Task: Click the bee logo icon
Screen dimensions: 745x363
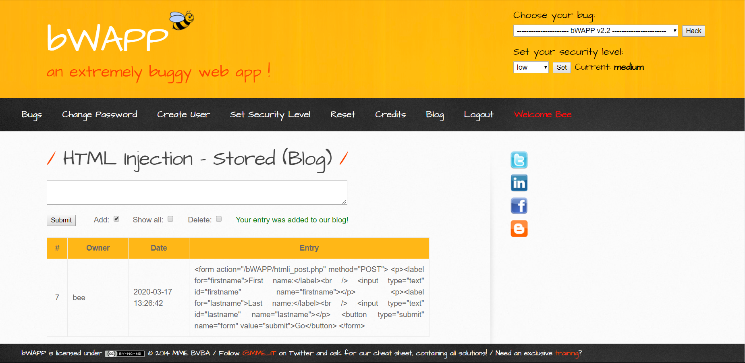Action: coord(182,20)
